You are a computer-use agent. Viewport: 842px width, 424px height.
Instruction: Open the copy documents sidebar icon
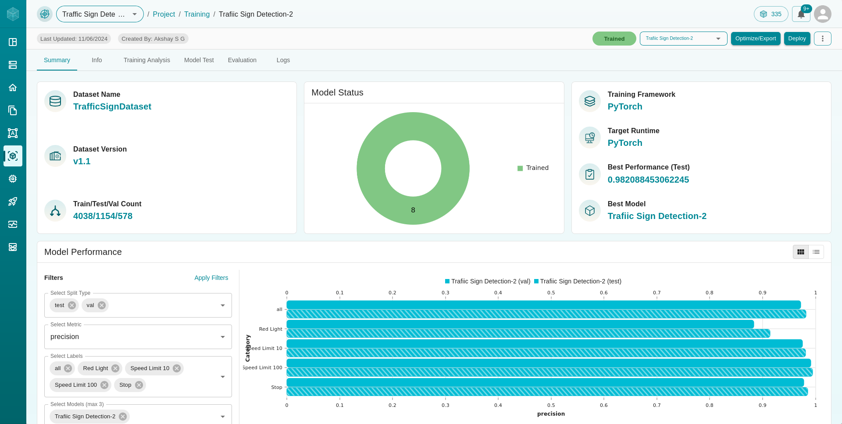(x=13, y=110)
